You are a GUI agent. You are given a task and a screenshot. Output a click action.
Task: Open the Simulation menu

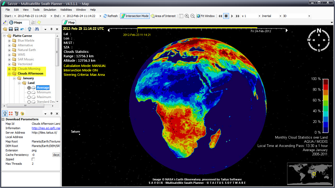tap(50, 10)
